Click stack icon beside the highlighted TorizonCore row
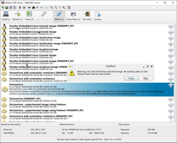 (x=5, y=90)
